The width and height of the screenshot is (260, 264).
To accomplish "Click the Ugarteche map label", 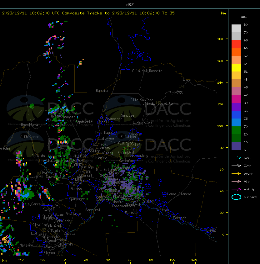I will coord(77,199).
